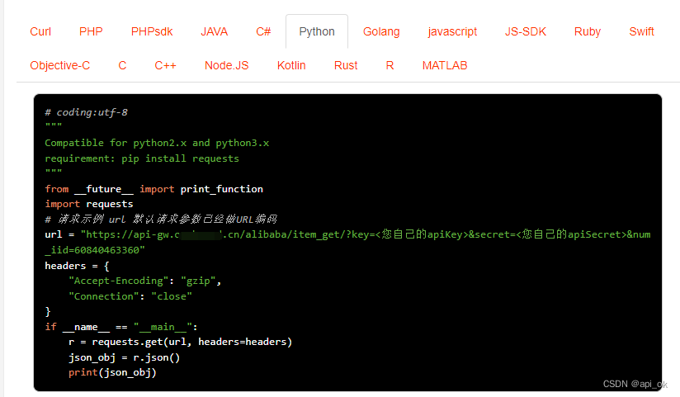Select the Rust tab
Viewport: 680px width, 397px height.
coord(346,65)
